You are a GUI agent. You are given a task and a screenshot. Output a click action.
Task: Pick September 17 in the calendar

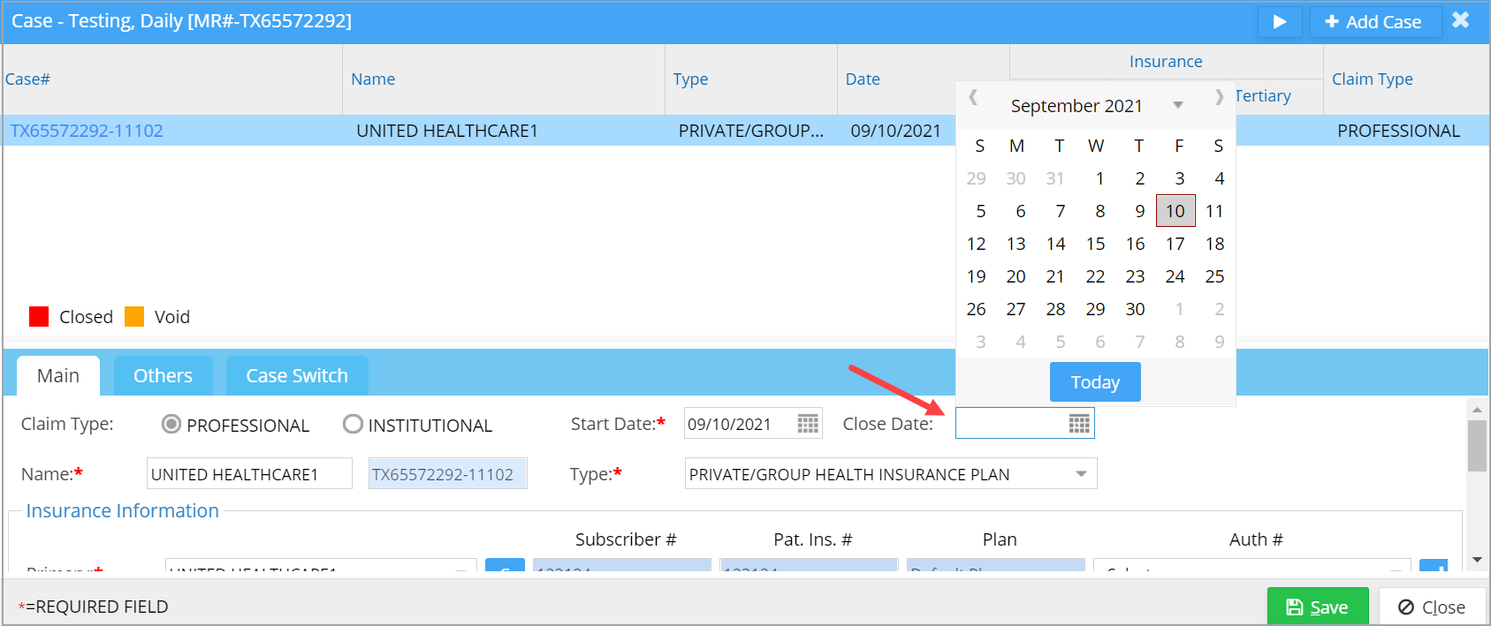(x=1175, y=244)
